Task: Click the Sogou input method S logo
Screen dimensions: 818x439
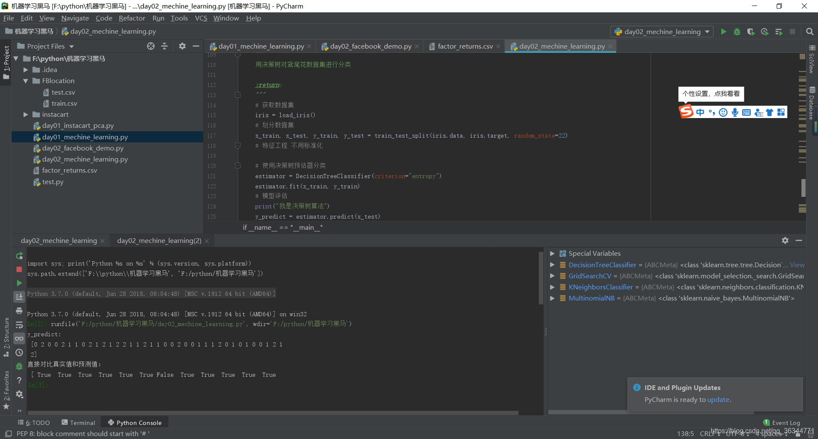Action: tap(686, 112)
